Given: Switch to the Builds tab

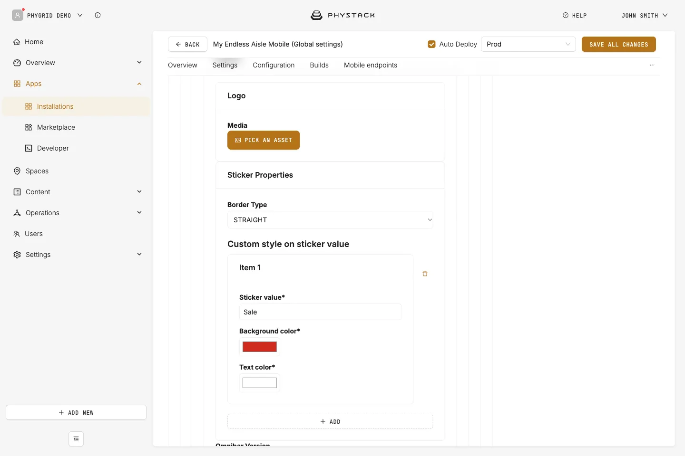Looking at the screenshot, I should coord(319,65).
